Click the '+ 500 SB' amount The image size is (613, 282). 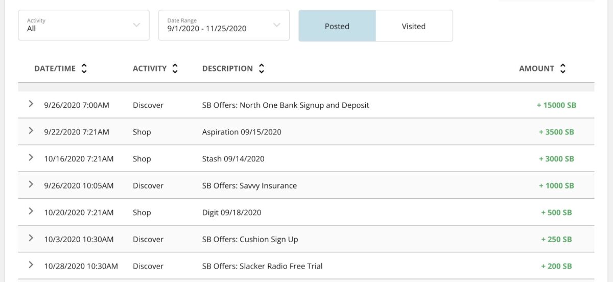(x=556, y=213)
